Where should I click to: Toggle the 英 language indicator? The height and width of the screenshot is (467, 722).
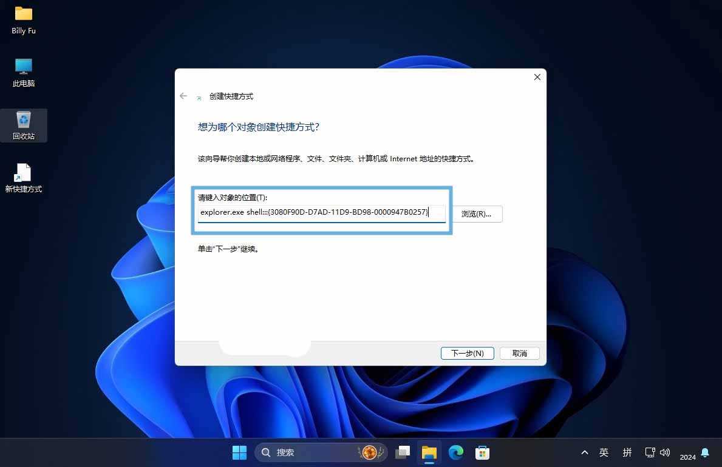604,452
